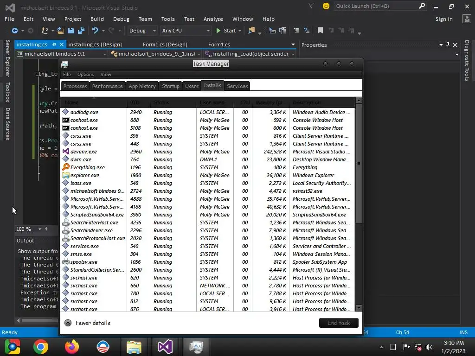Close the Properties panel
The image size is (475, 356).
tap(455, 45)
